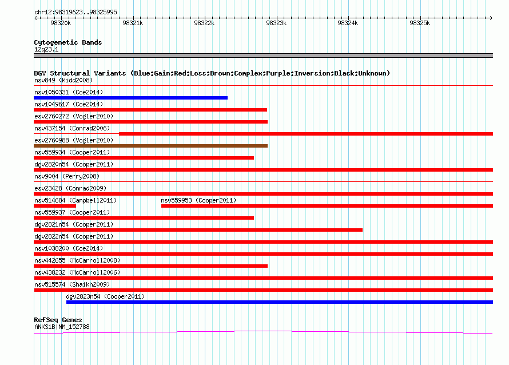This screenshot has height=365, width=509.
Task: Select the nsv437154 (Conrad2006) label
Action: point(72,128)
